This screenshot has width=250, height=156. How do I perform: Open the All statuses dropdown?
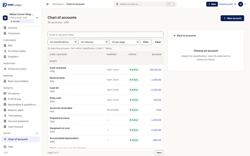click(93, 42)
